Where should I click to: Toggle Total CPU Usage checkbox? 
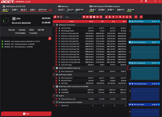coord(56,65)
